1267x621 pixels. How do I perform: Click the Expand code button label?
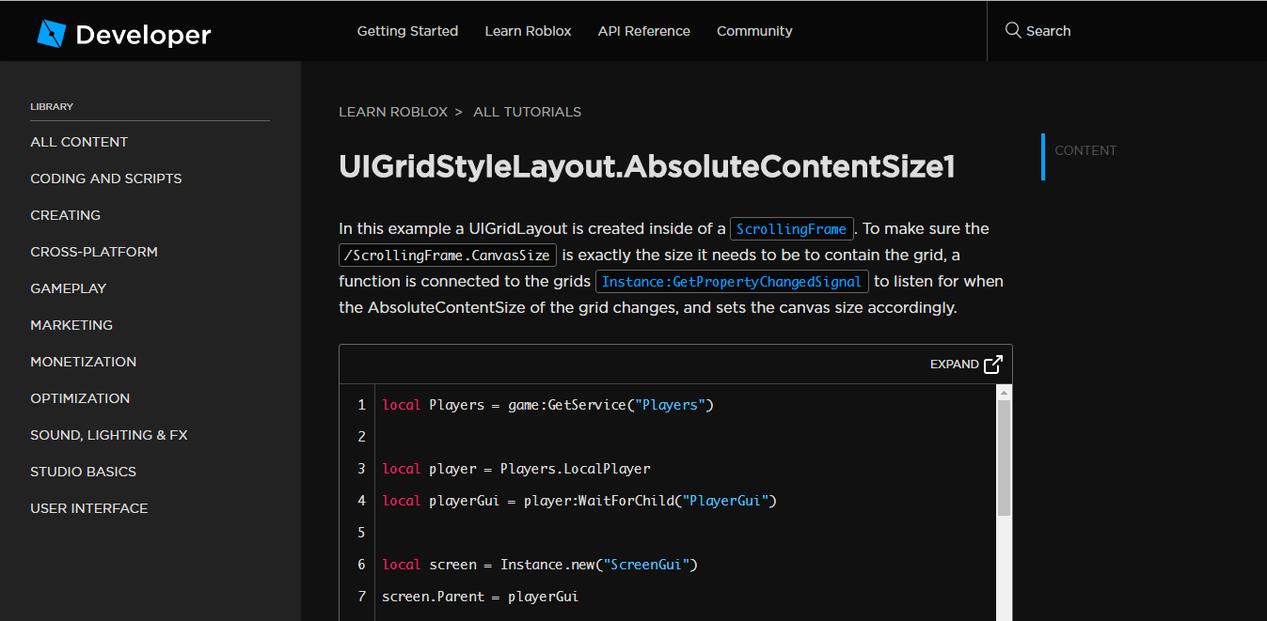tap(955, 365)
